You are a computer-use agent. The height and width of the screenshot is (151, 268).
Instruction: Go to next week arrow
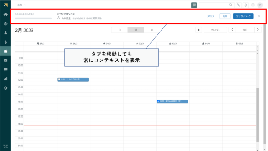(x=258, y=30)
